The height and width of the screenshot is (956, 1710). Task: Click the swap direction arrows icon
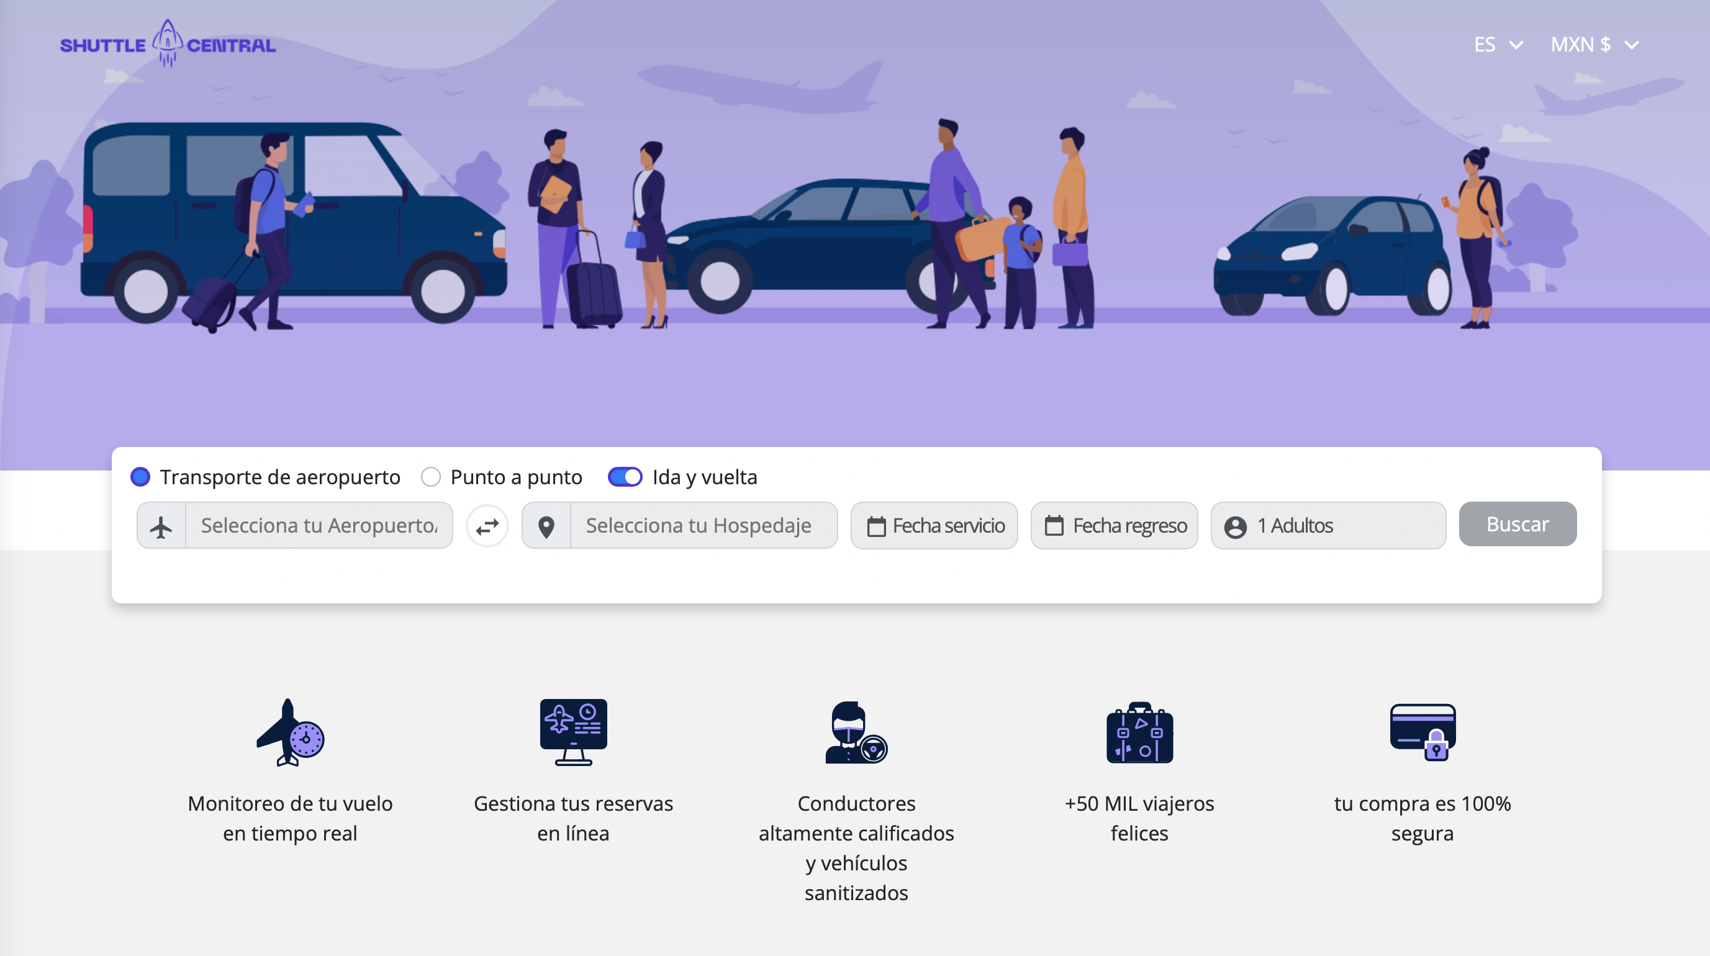488,525
